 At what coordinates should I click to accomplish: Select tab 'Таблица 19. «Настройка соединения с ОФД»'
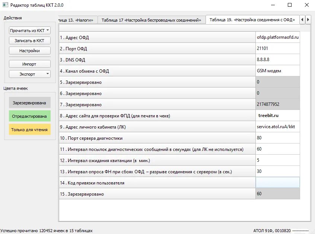click(252, 20)
